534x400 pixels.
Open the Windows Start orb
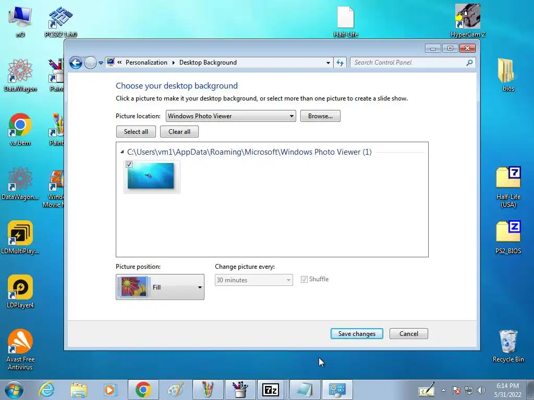(x=14, y=390)
